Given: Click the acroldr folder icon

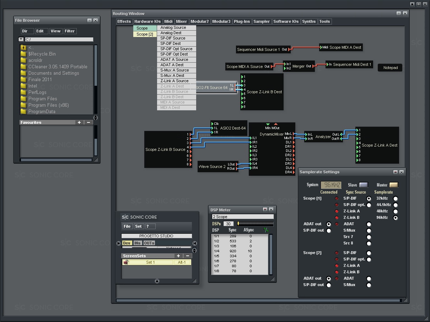Looking at the screenshot, I should point(23,60).
